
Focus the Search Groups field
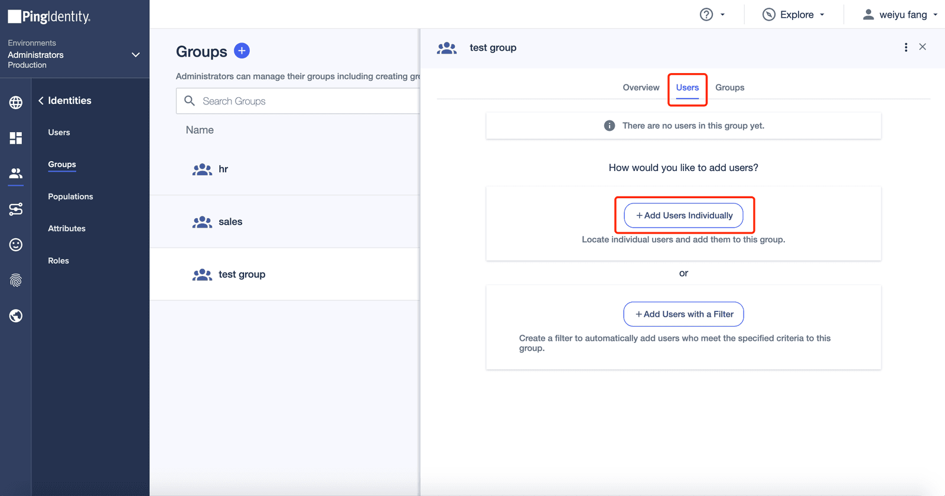[x=298, y=101]
